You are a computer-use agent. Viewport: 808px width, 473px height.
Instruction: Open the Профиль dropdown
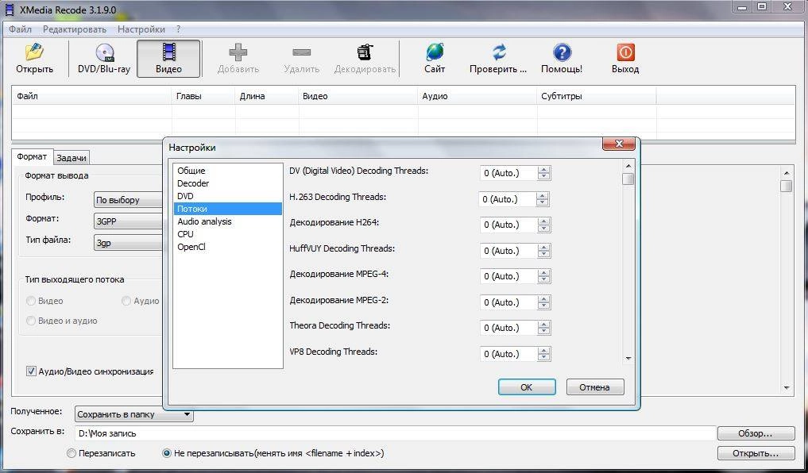point(129,200)
